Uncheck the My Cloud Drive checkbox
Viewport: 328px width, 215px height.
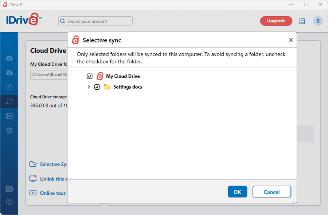click(90, 76)
